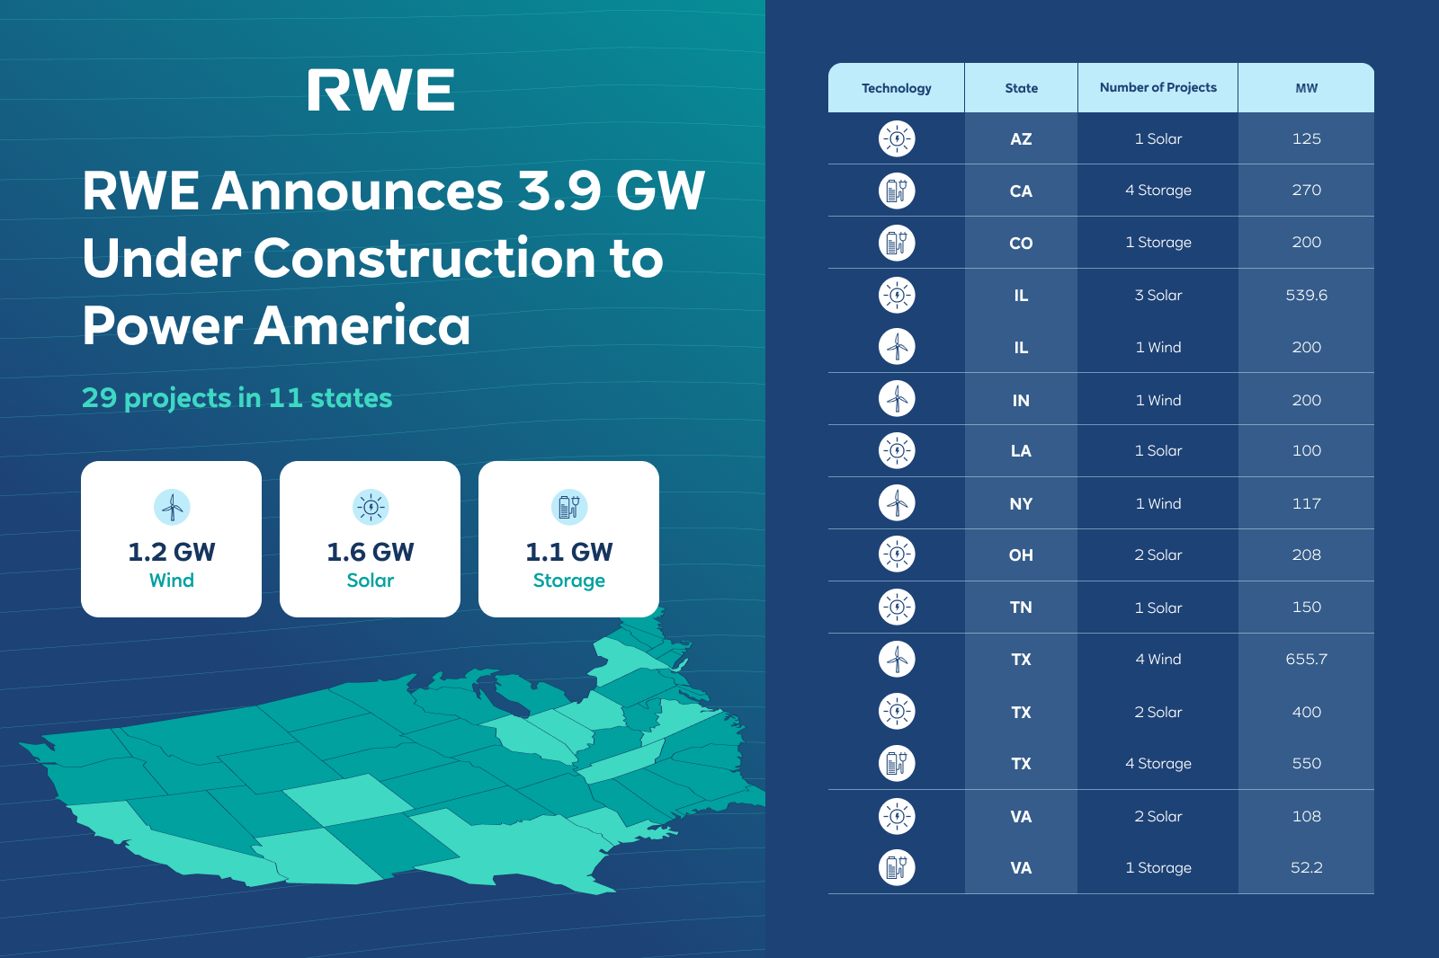Click the wind icon in the NY row
Viewport: 1439px width, 958px height.
point(897,503)
